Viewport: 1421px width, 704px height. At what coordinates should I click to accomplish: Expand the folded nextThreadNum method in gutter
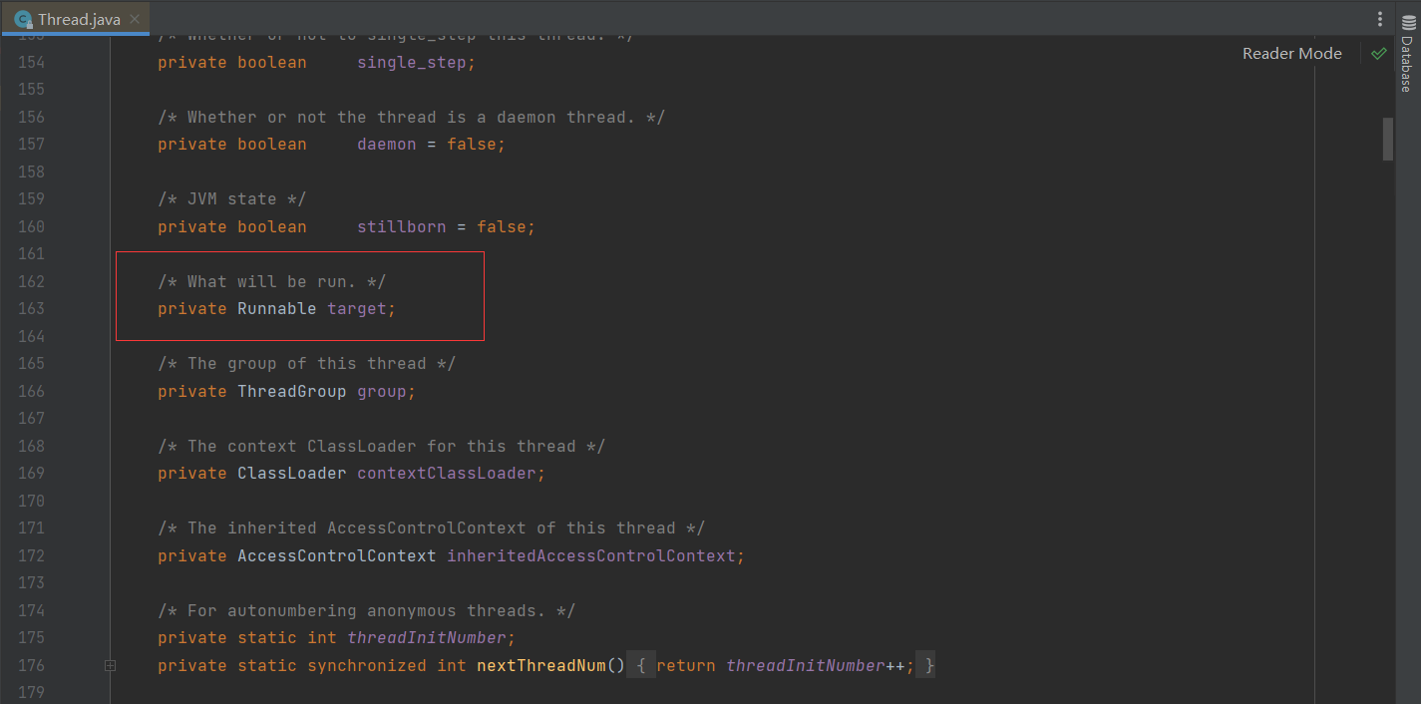(x=111, y=665)
